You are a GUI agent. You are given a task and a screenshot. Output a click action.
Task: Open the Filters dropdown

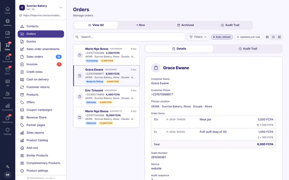pos(198,37)
